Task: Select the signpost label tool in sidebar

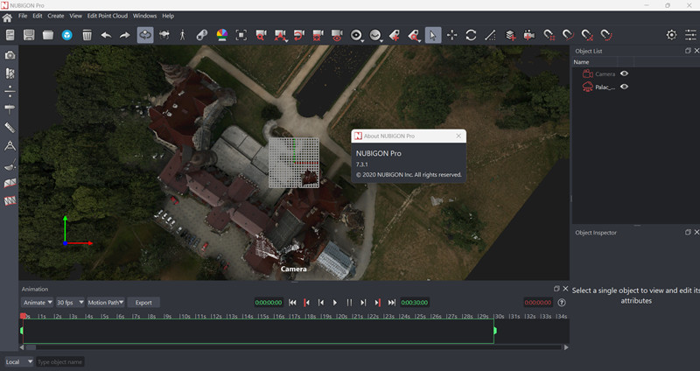Action: 10,108
